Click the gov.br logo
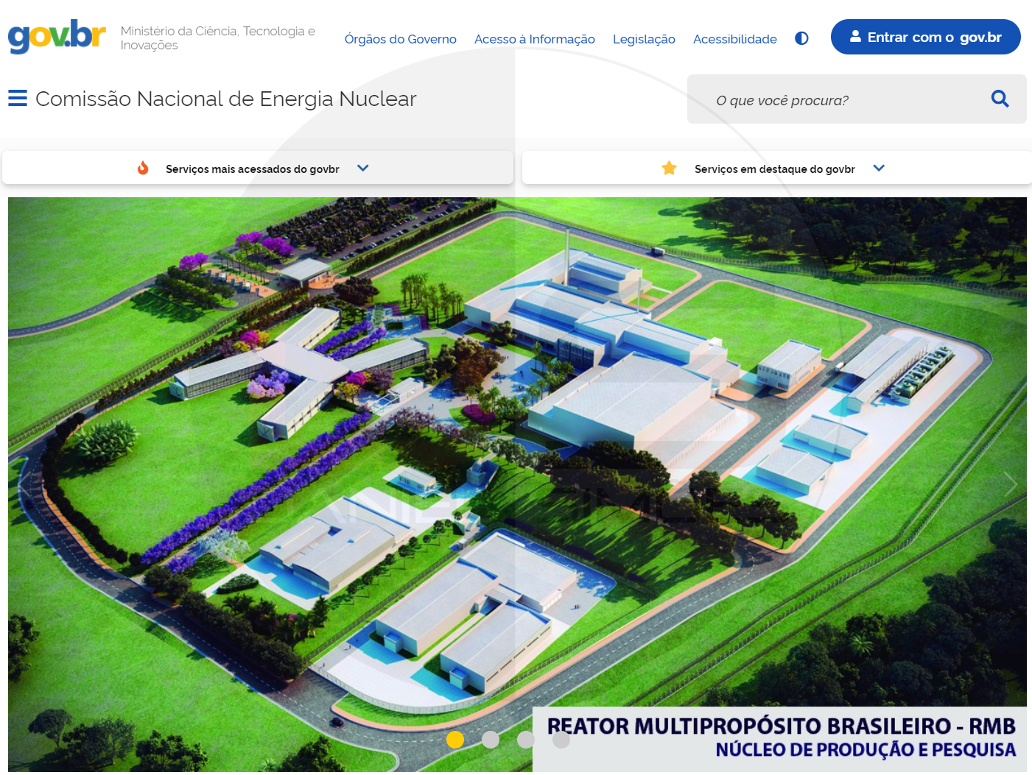The image size is (1032, 775). tap(57, 37)
